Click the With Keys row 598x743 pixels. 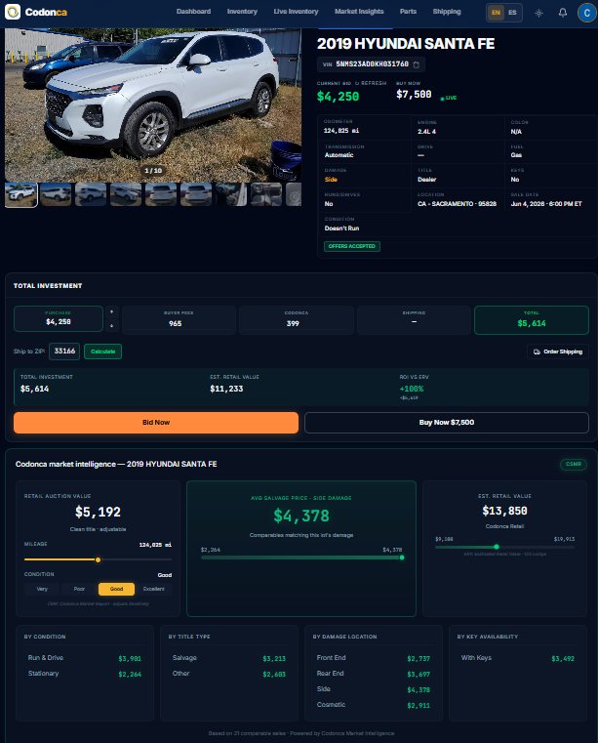point(518,658)
